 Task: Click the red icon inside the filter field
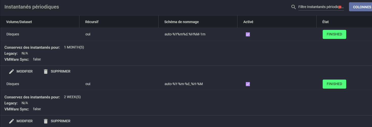coord(340,7)
